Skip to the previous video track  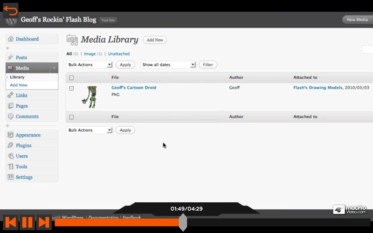pyautogui.click(x=11, y=222)
